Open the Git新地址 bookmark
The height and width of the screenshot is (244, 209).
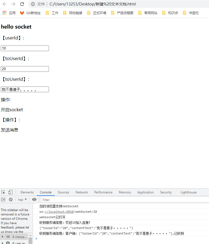tap(30, 13)
